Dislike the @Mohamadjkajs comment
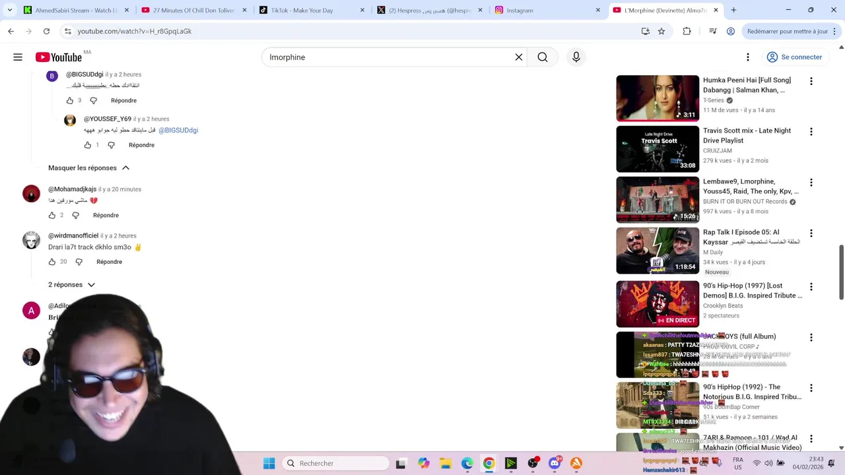 tap(75, 215)
